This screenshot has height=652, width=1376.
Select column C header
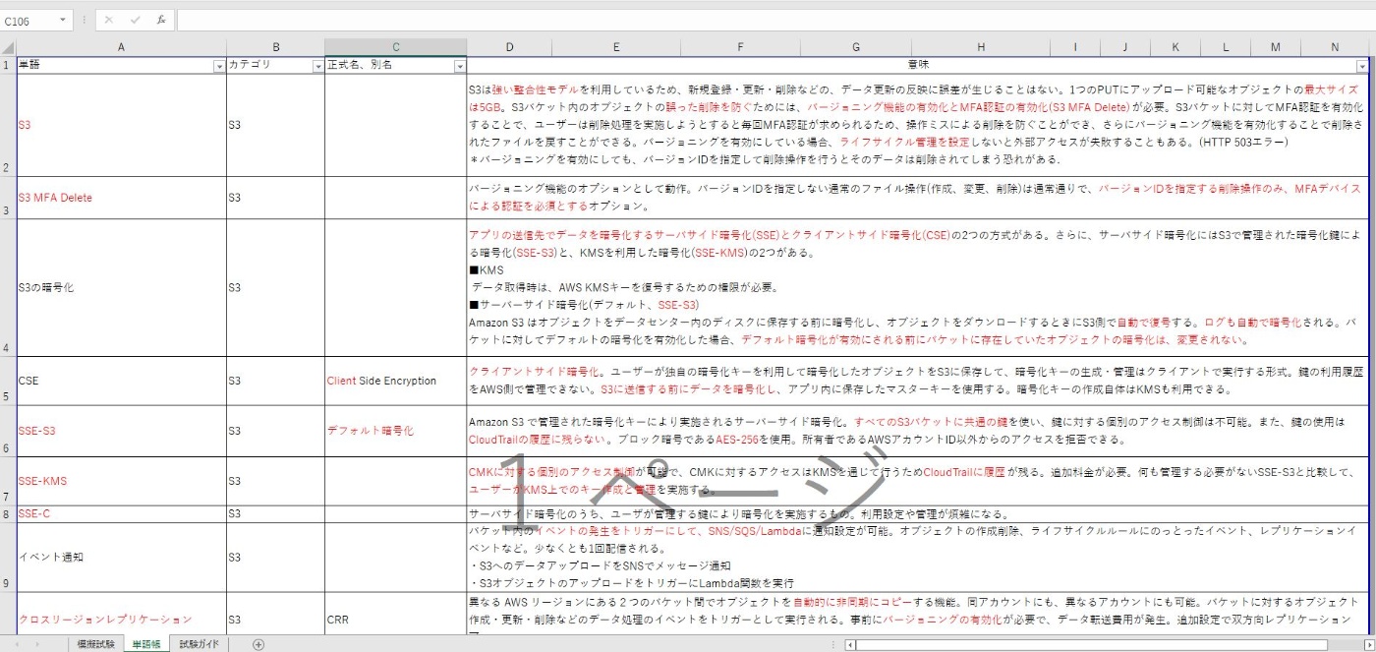coord(396,47)
